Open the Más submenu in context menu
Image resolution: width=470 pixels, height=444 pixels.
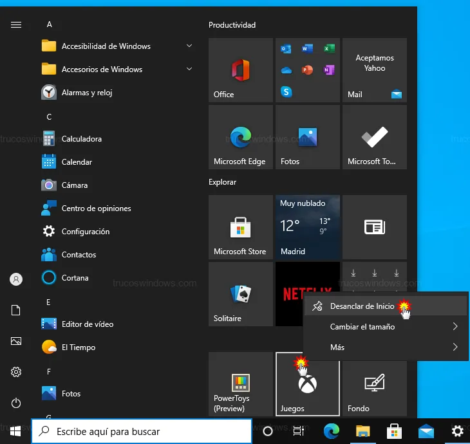point(384,347)
